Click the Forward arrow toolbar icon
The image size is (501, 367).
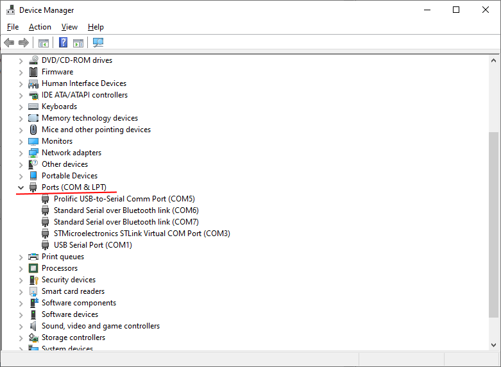(x=24, y=43)
